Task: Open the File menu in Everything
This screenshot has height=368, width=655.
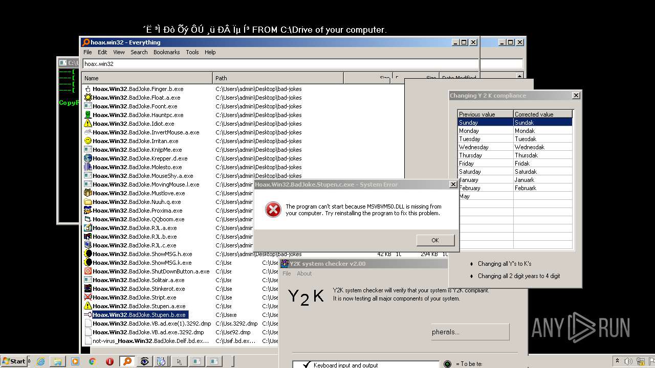Action: (88, 52)
